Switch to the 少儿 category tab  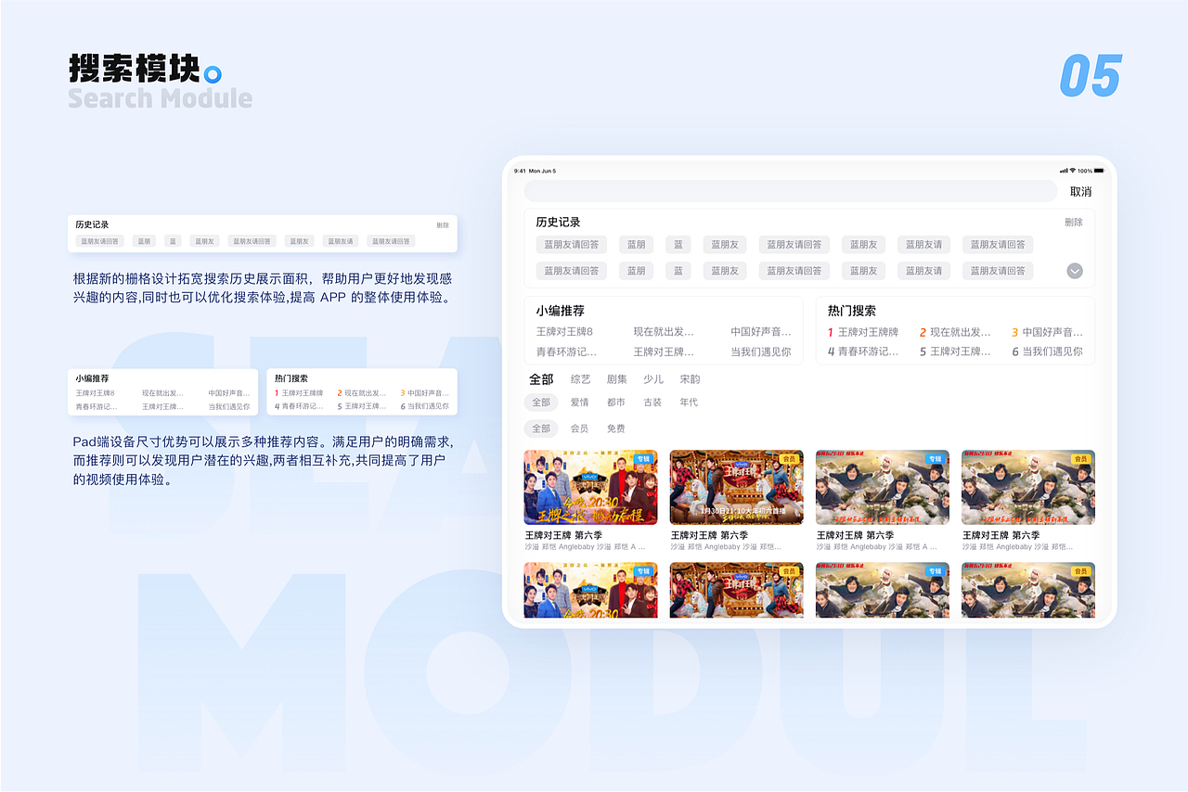653,379
